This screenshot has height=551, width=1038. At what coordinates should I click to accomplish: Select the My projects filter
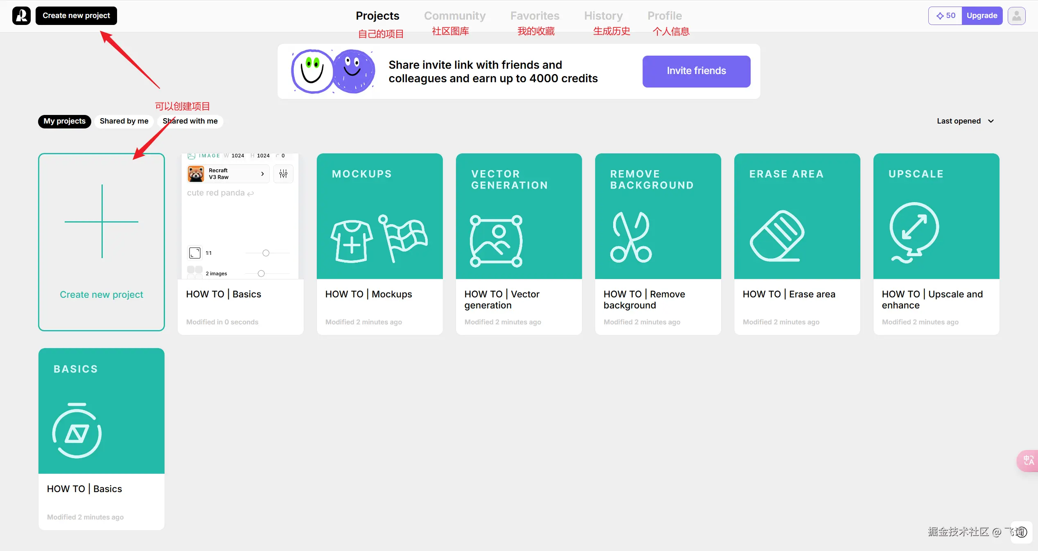[x=64, y=121]
